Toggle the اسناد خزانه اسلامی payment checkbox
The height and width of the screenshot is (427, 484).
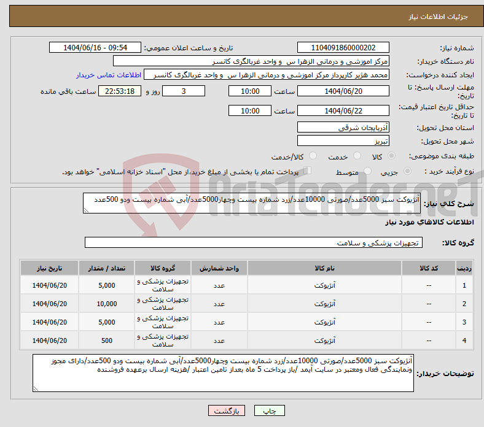pos(308,171)
